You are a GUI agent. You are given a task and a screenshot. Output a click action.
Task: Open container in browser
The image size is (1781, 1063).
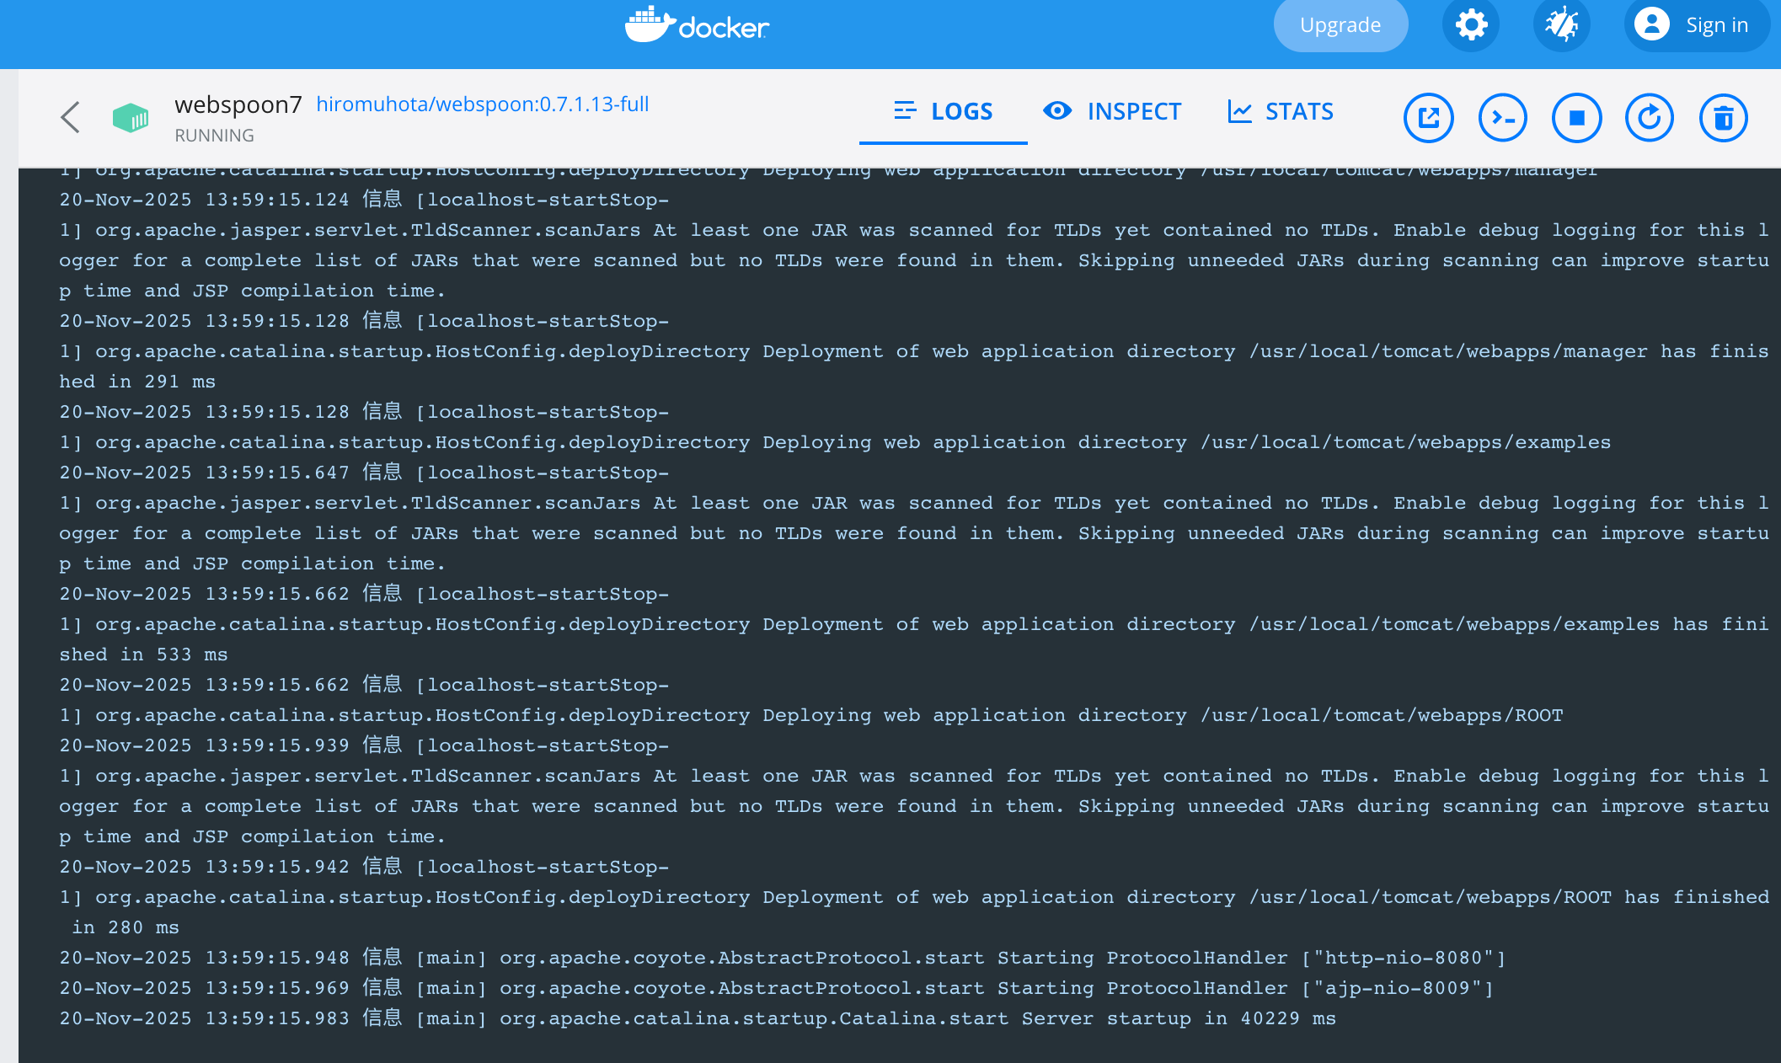[1428, 117]
